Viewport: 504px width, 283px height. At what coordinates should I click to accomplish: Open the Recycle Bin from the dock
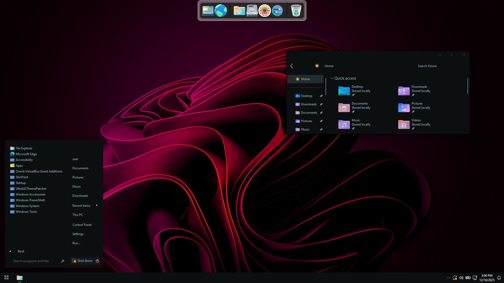pyautogui.click(x=296, y=11)
